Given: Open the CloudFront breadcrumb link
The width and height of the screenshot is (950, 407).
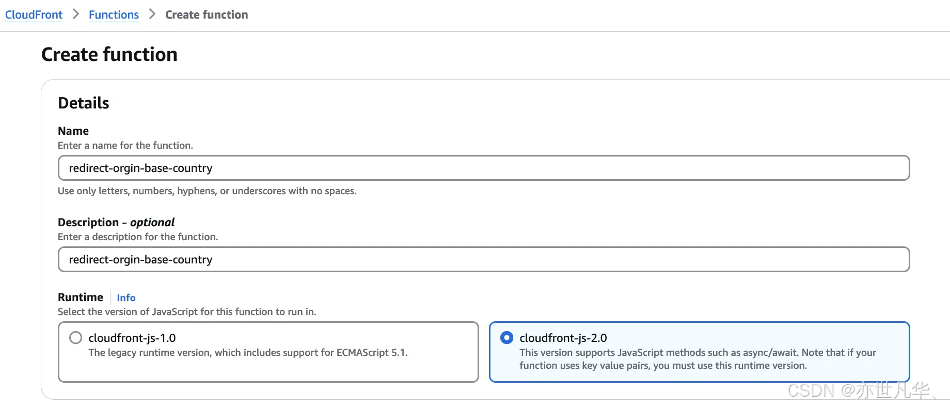Looking at the screenshot, I should click(34, 14).
